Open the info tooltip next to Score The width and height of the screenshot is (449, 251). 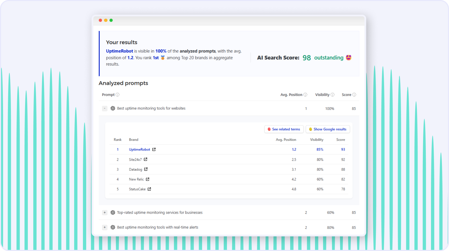pos(355,94)
